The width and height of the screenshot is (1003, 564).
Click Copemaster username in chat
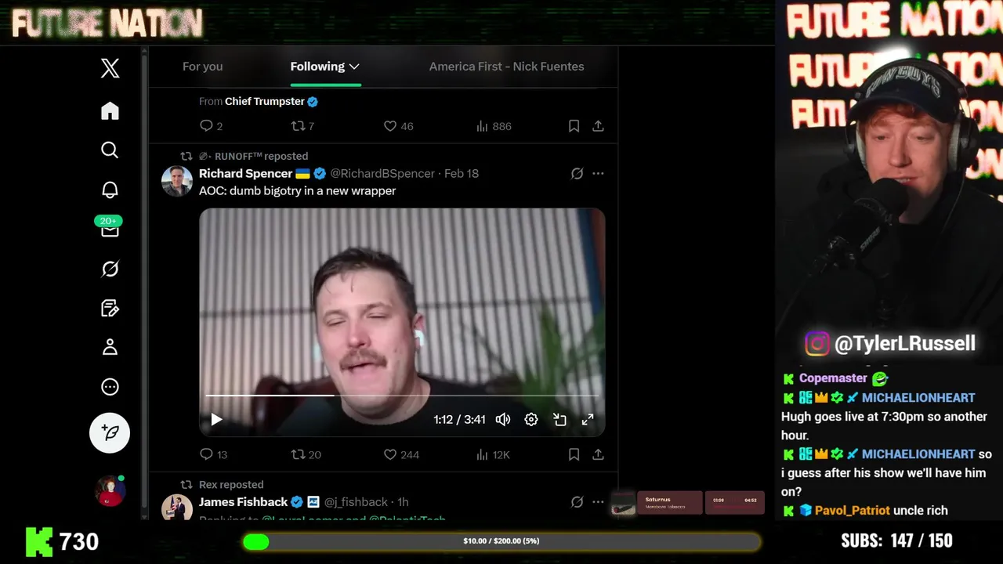point(833,378)
